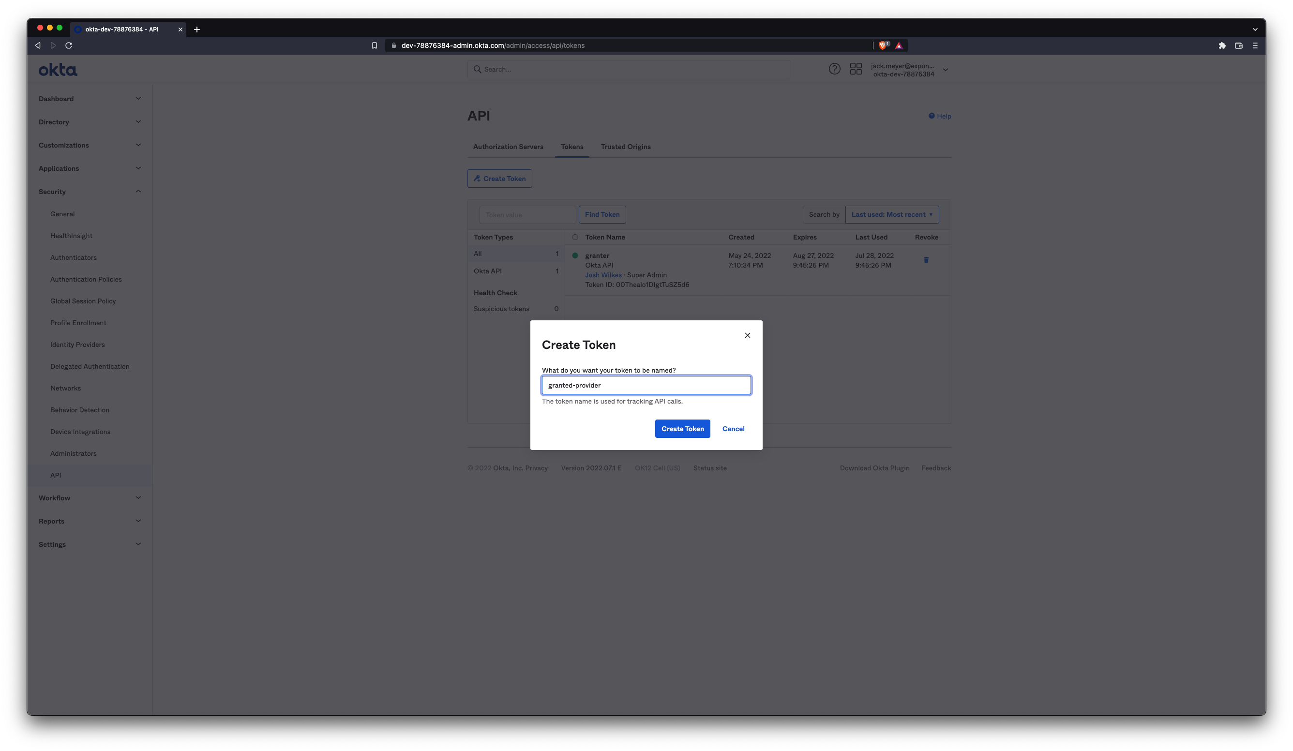Open Authenticators in sidebar
The width and height of the screenshot is (1293, 751).
click(x=74, y=257)
